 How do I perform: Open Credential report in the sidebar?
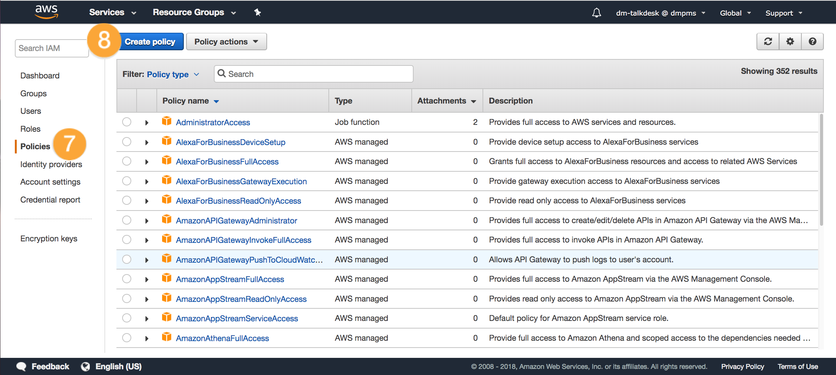pyautogui.click(x=50, y=199)
